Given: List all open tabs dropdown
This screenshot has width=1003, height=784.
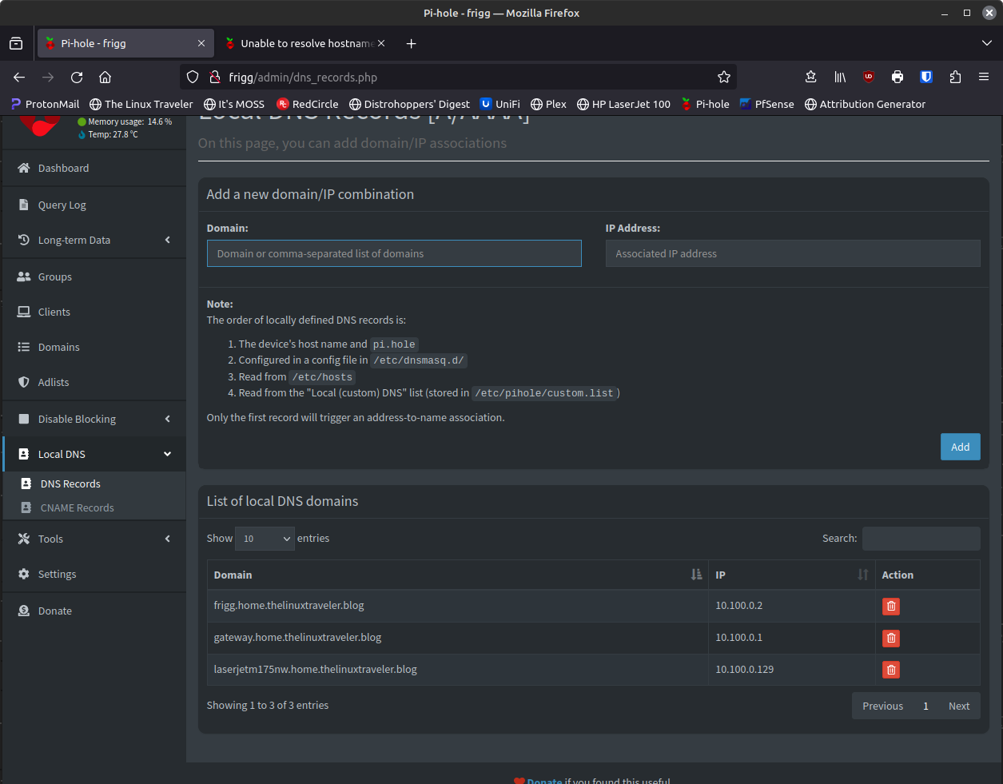Looking at the screenshot, I should pyautogui.click(x=987, y=44).
